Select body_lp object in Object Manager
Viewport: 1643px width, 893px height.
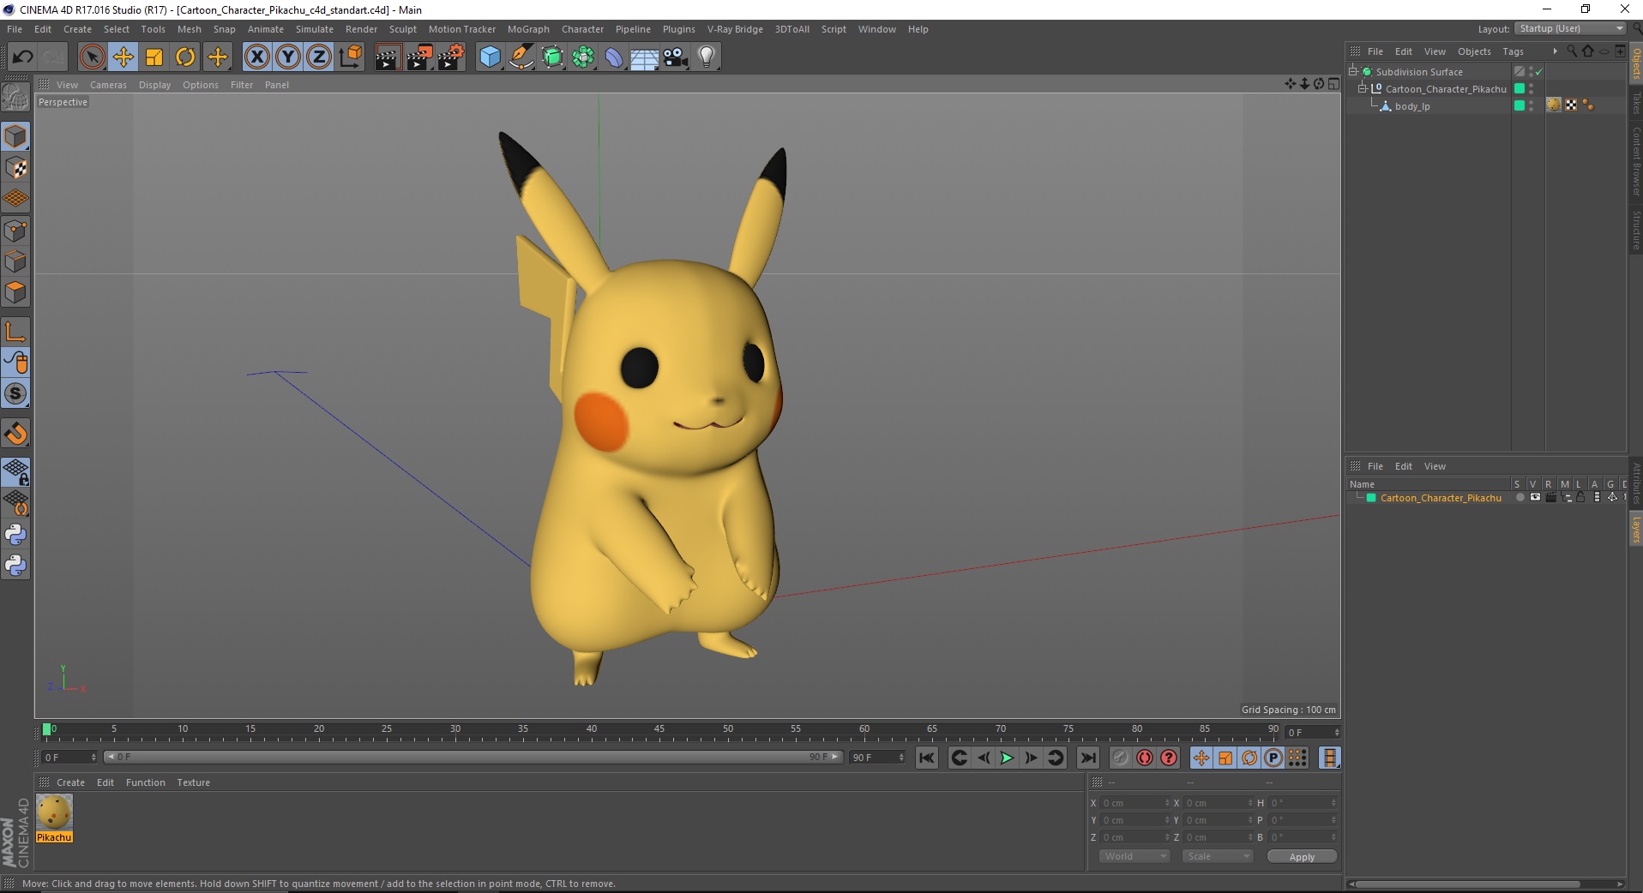click(1411, 106)
